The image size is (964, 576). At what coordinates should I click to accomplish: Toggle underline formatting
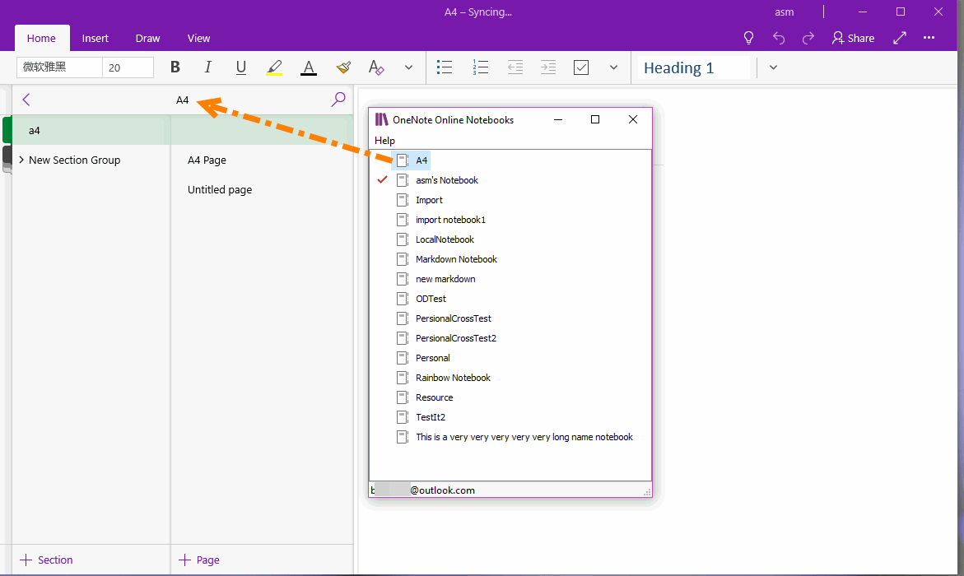click(x=241, y=67)
